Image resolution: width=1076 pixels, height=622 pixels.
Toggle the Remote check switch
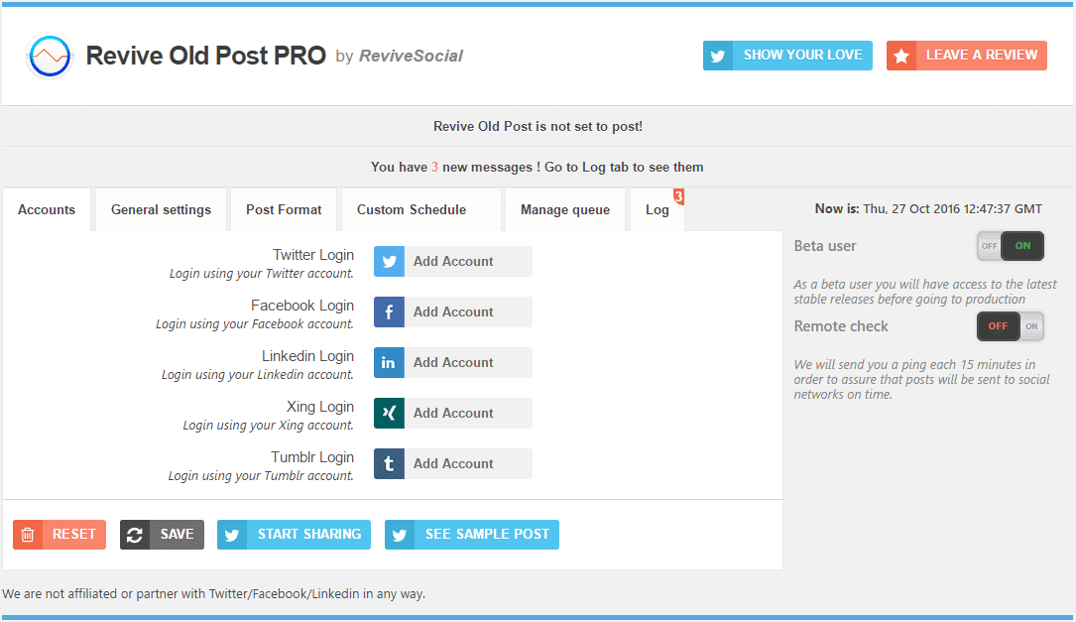[1011, 326]
